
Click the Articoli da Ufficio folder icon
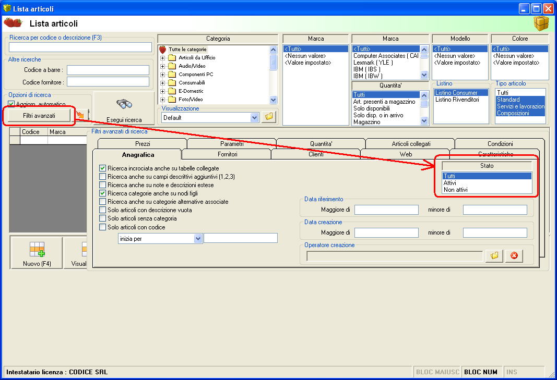pos(172,57)
